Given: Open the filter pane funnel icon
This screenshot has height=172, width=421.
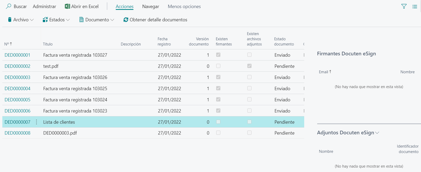Looking at the screenshot, I should click(x=404, y=6).
